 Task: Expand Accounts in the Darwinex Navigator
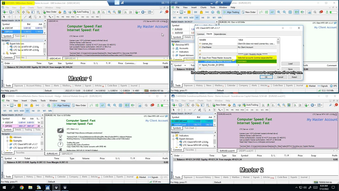173,48
